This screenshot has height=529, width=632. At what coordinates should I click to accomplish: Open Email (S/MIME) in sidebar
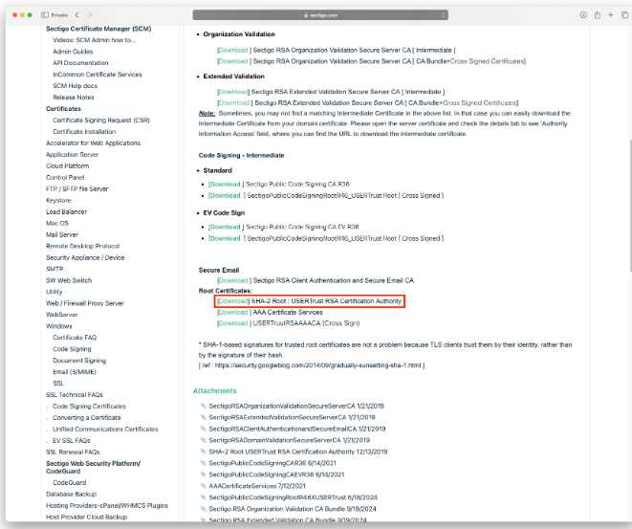(75, 372)
